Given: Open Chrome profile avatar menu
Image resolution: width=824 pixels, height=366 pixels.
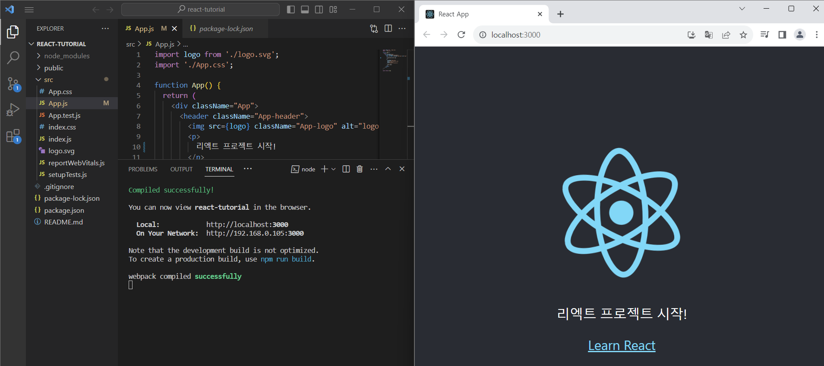Looking at the screenshot, I should pos(800,35).
